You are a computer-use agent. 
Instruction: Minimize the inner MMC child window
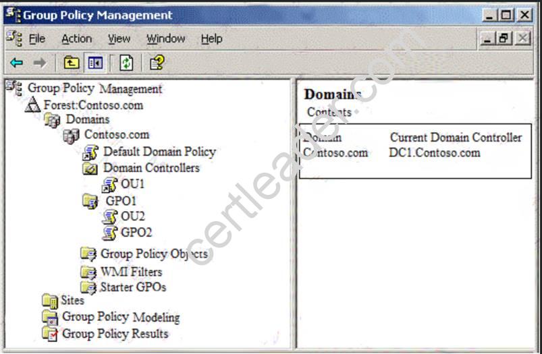(x=487, y=38)
